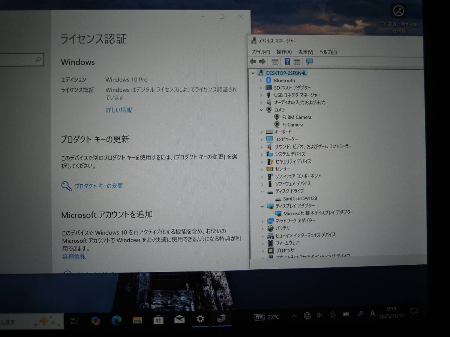This screenshot has height=337, width=450.
Task: Click battery icon in system tray
Action: 346,314
